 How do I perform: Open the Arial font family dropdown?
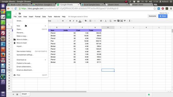53,21
